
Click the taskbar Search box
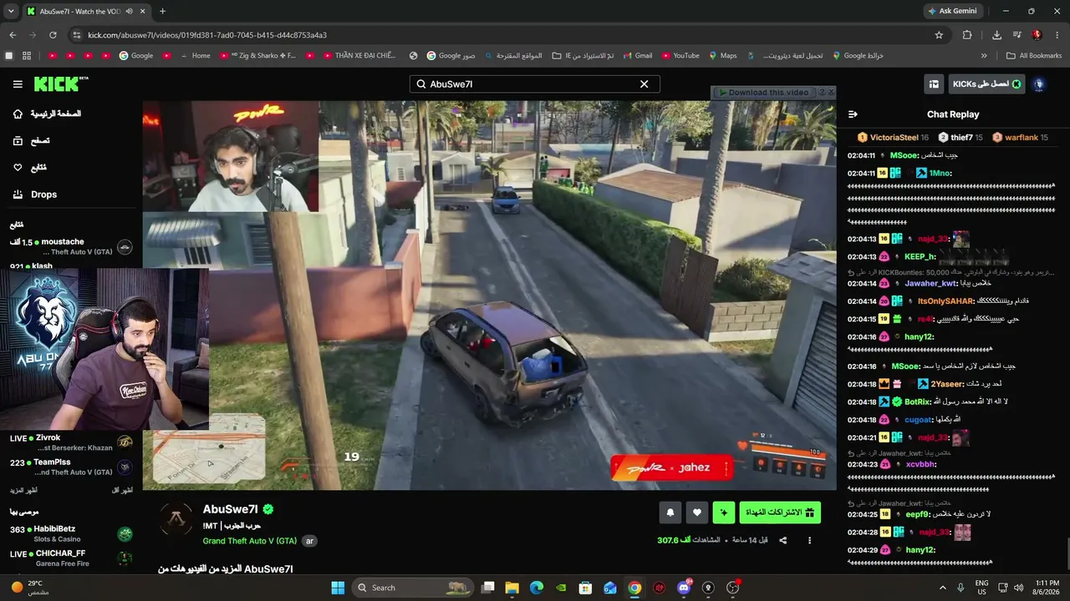[x=413, y=588]
